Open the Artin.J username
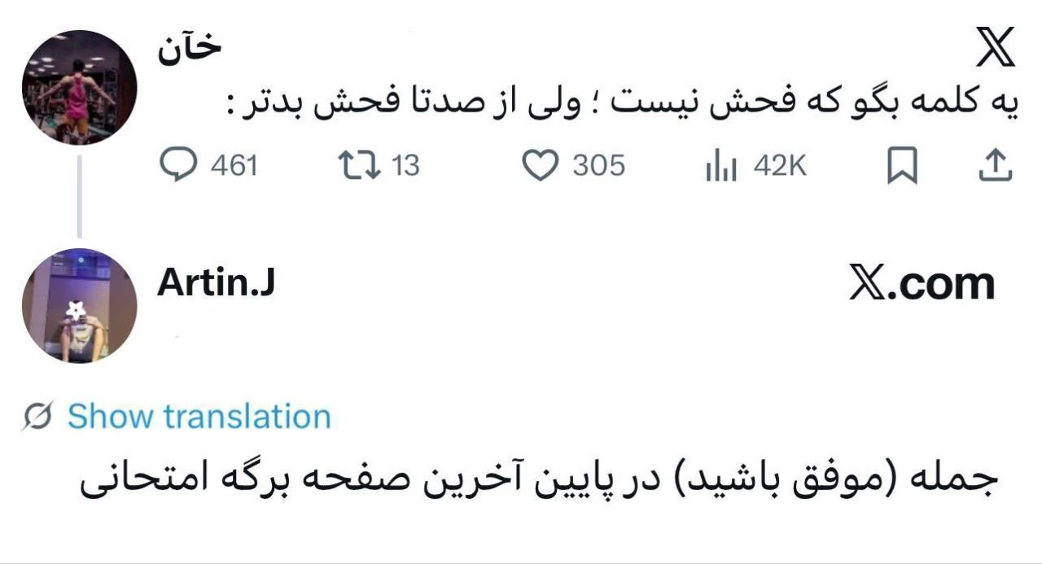1042x564 pixels. coord(217,283)
